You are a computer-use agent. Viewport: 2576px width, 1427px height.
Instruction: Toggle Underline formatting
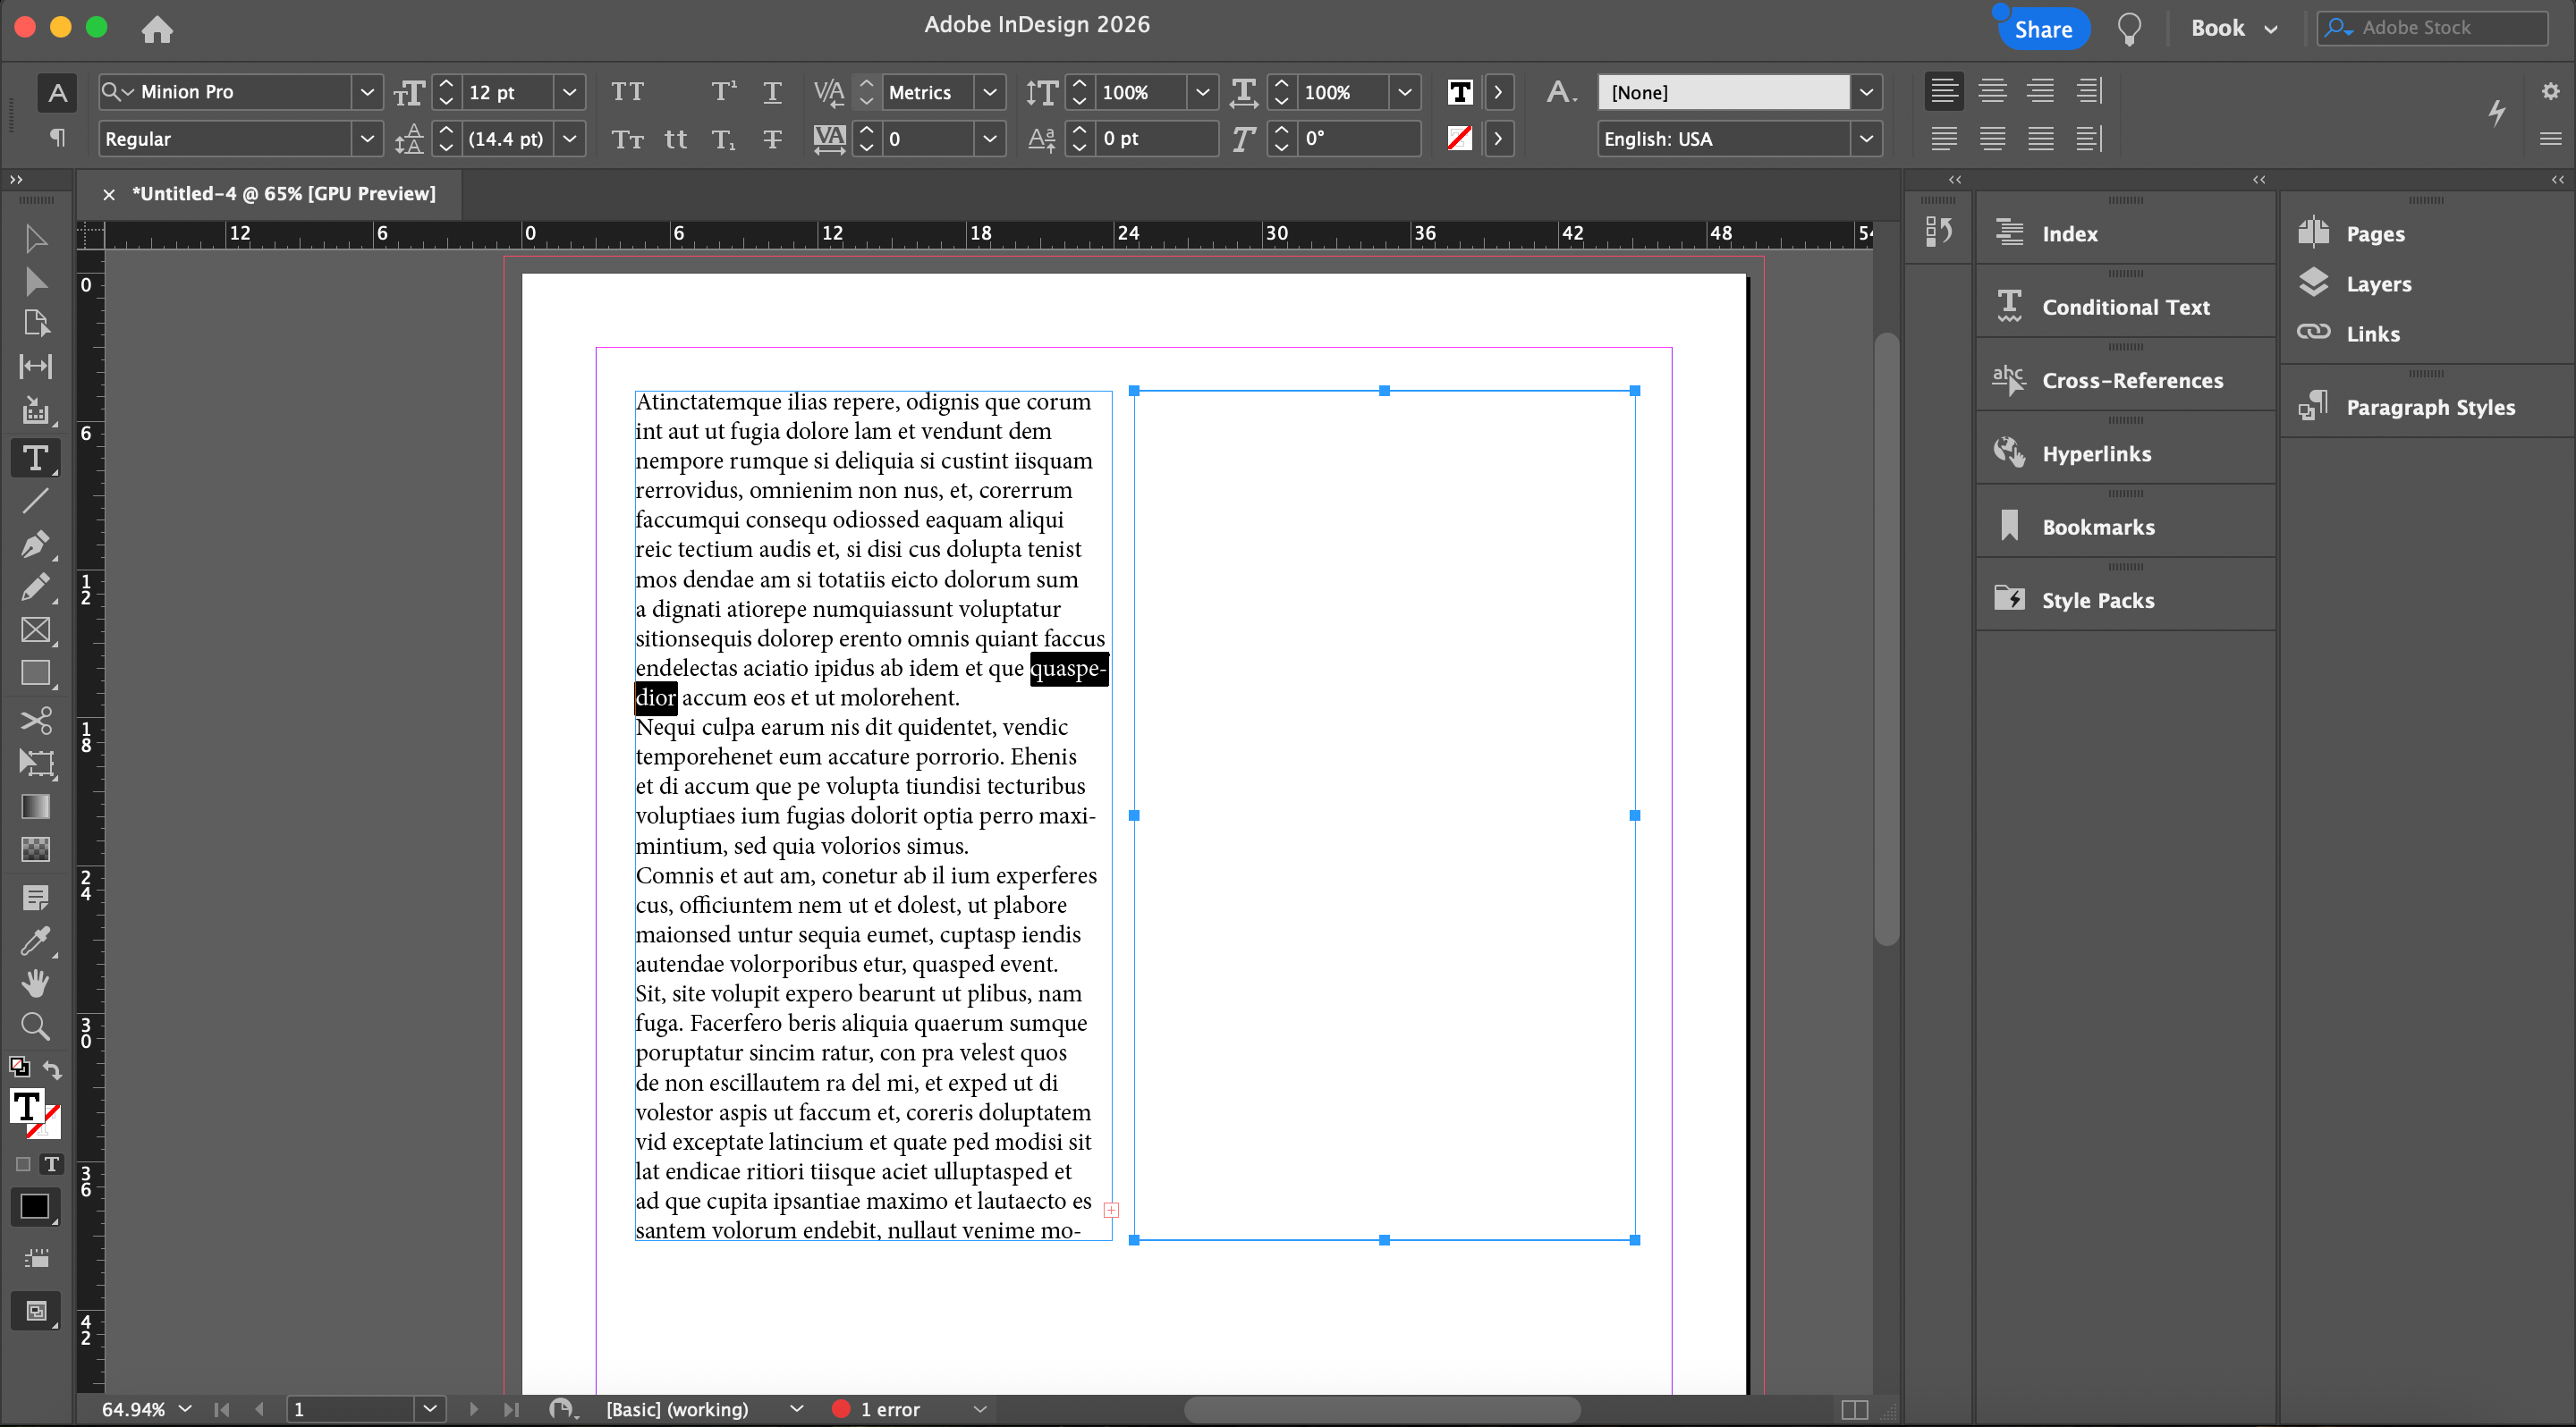coord(772,92)
